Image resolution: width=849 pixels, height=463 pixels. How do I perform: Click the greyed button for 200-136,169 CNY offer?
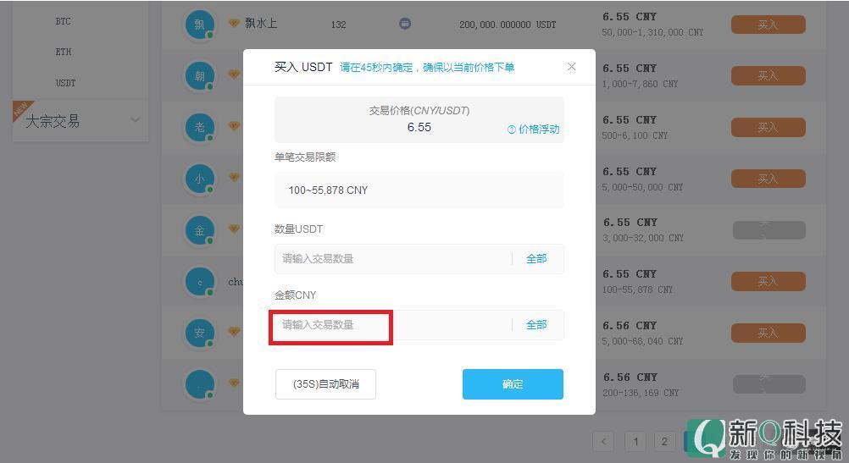click(769, 384)
